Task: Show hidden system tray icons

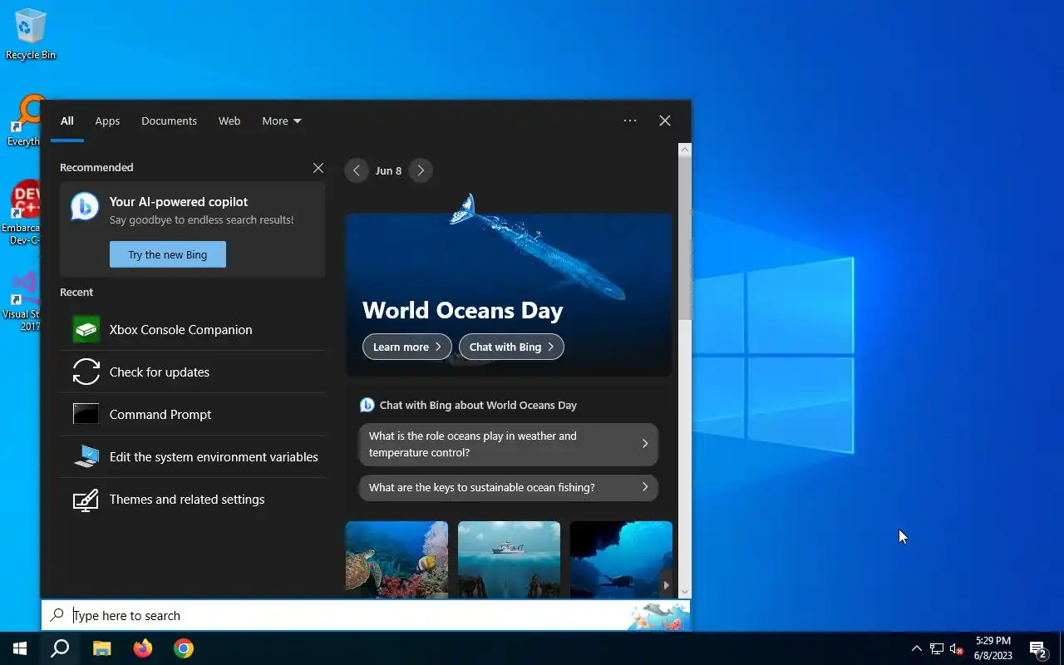Action: 916,649
